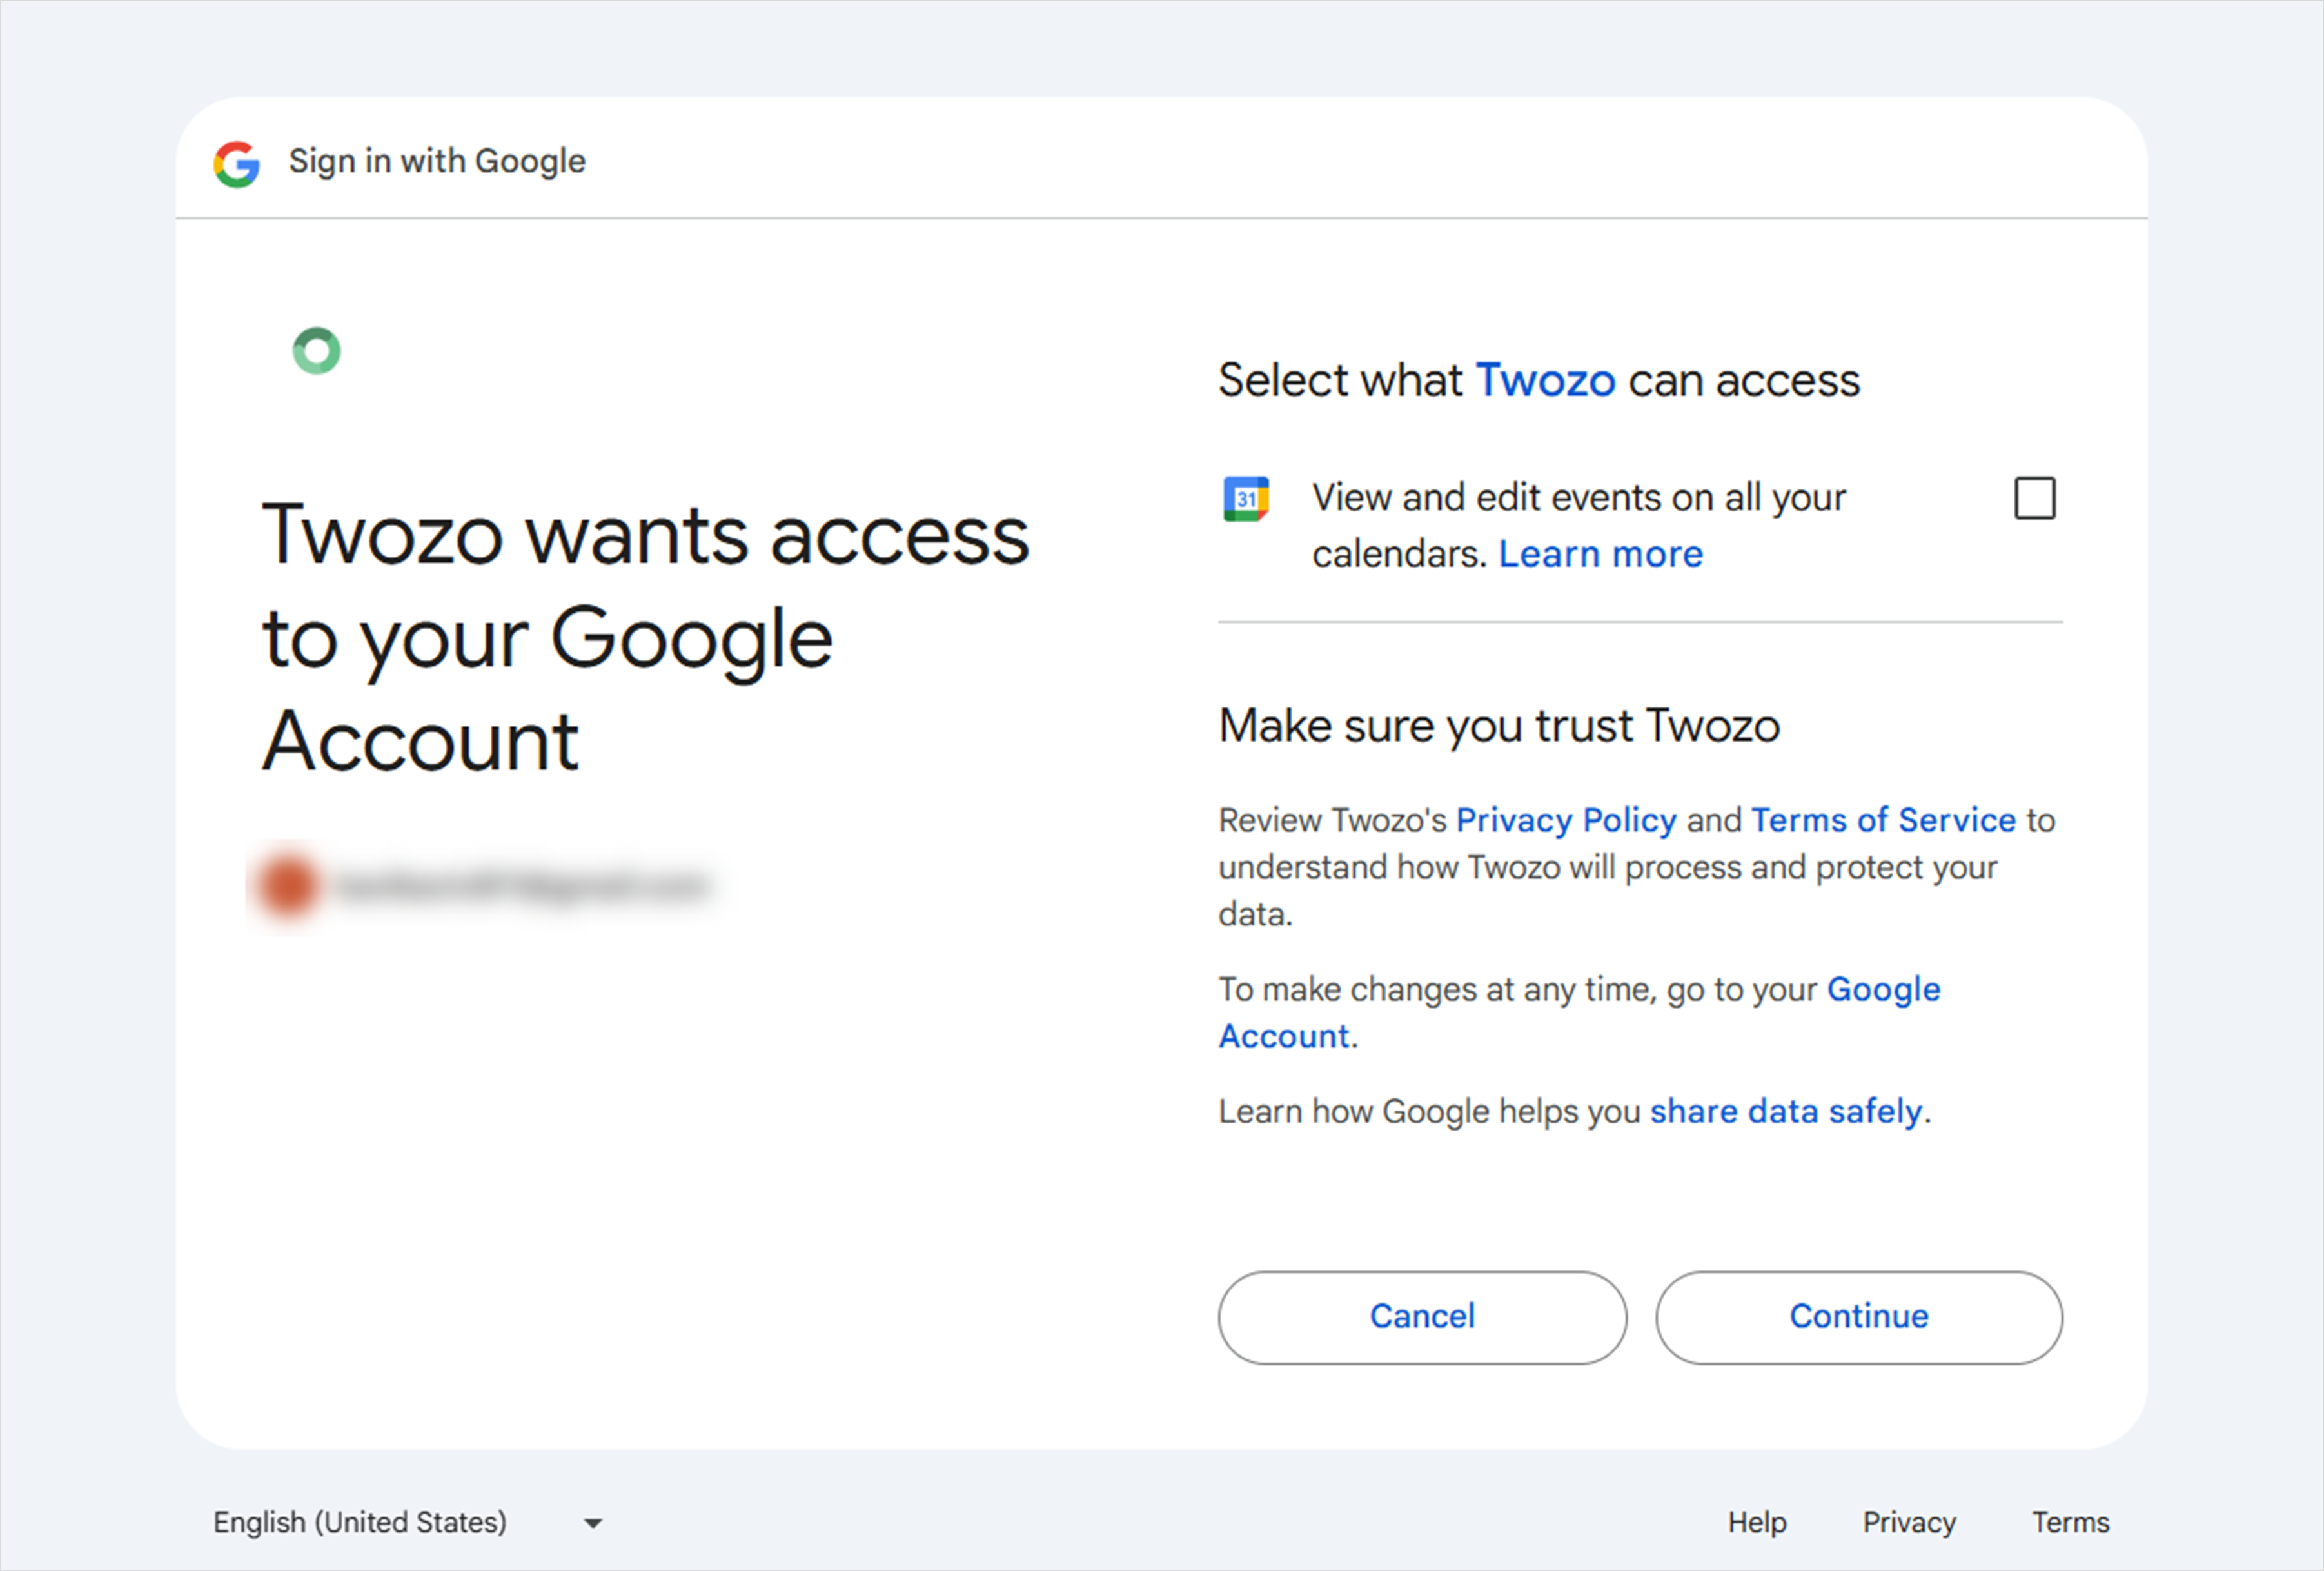
Task: Open Privacy in the footer
Action: 1908,1522
